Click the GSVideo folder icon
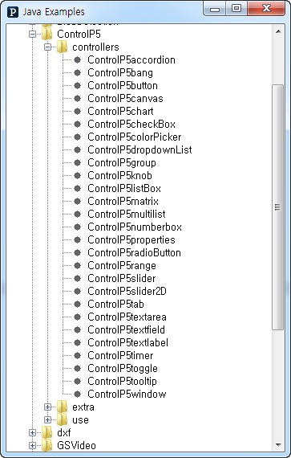Viewport: 291px width, 458px height. 47,445
